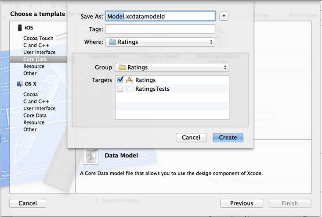The image size is (322, 217).
Task: Select iOS Cocoa Touch category
Action: 38,38
